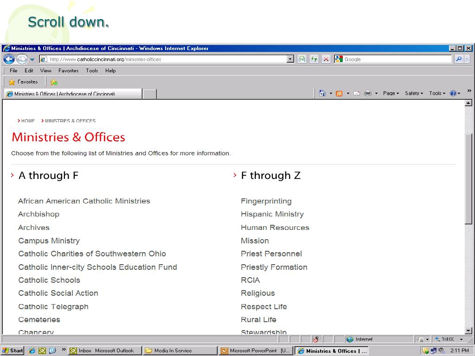Open the Catholic Schools link
Viewport: 475px width, 356px height.
click(49, 280)
